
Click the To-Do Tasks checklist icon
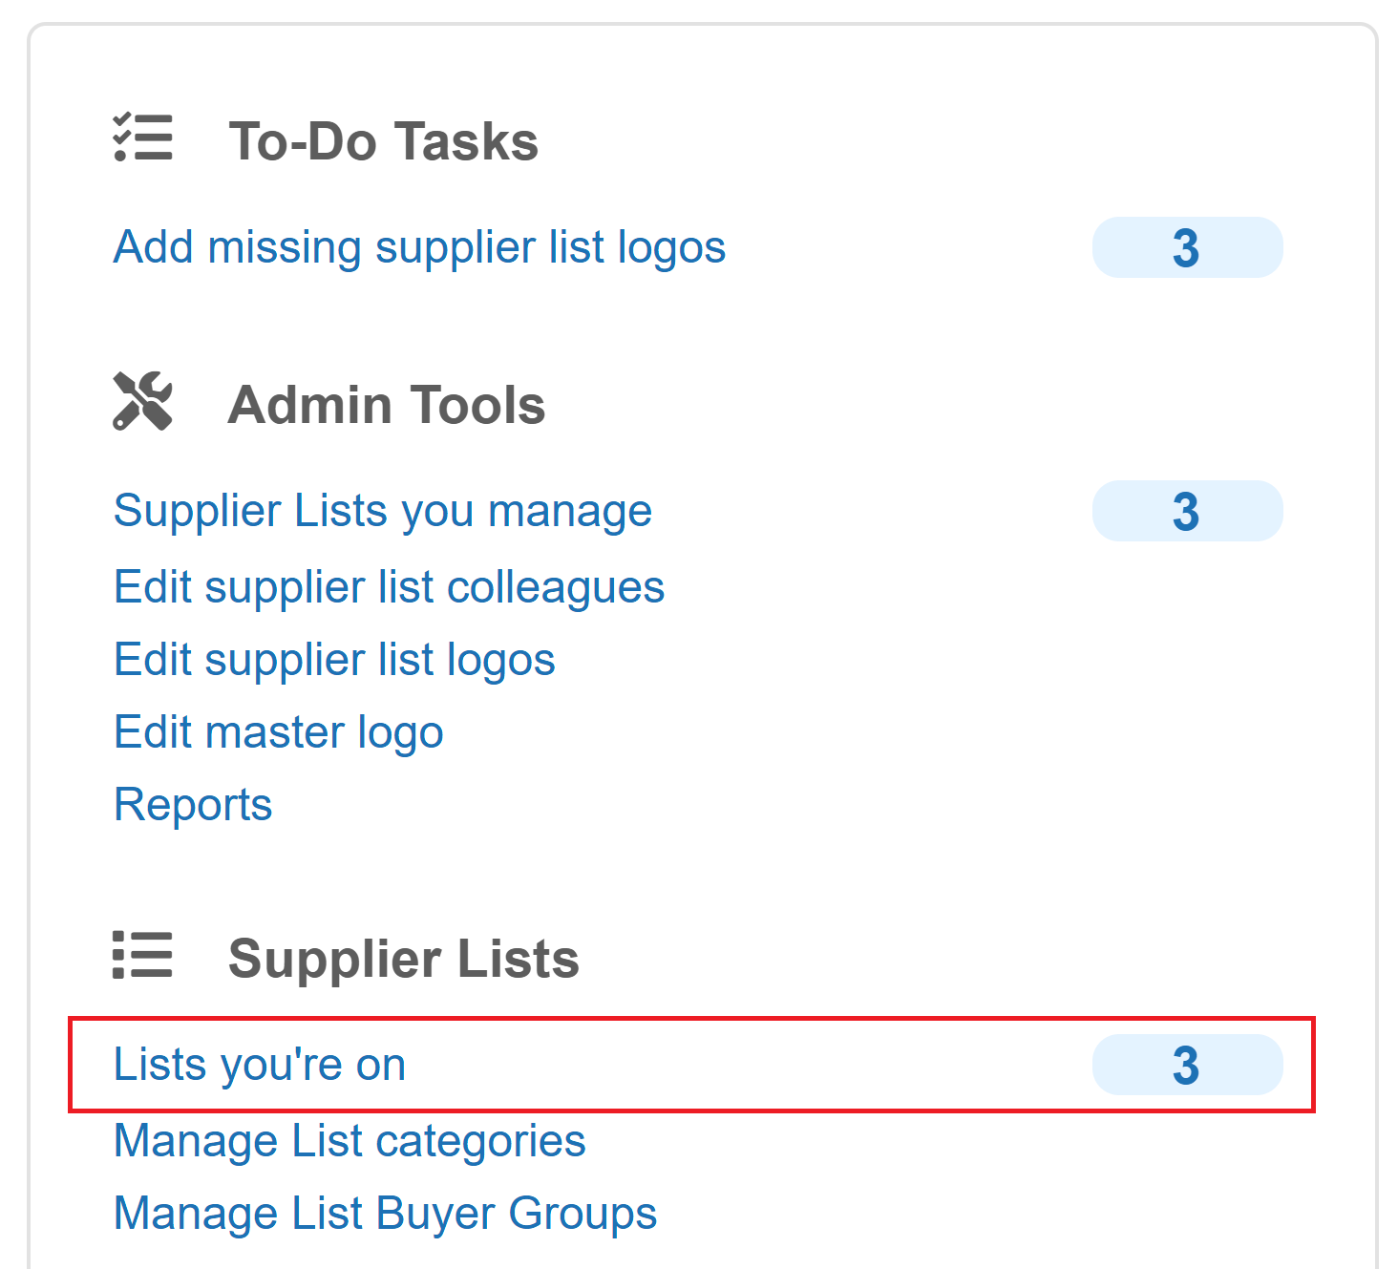coord(143,137)
